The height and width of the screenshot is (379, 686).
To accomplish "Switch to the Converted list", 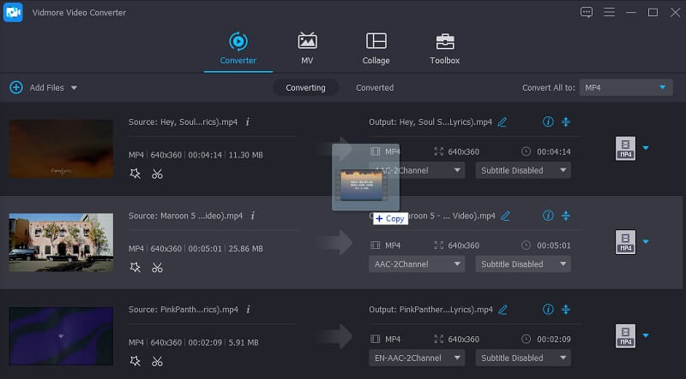I will (375, 87).
